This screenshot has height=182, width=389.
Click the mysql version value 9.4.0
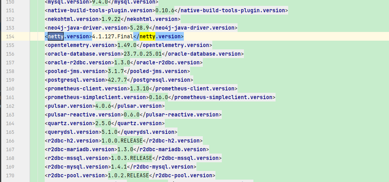pos(100,2)
